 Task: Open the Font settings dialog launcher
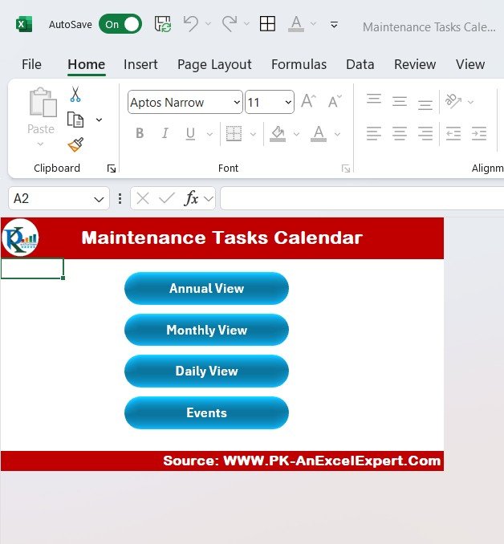346,168
